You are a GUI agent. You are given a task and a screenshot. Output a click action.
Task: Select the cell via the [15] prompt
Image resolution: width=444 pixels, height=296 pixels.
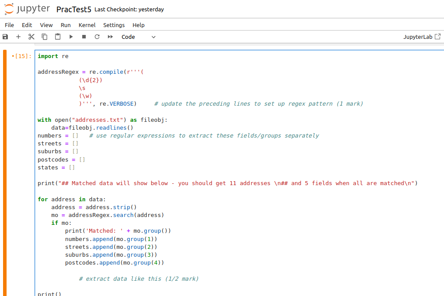pos(21,56)
